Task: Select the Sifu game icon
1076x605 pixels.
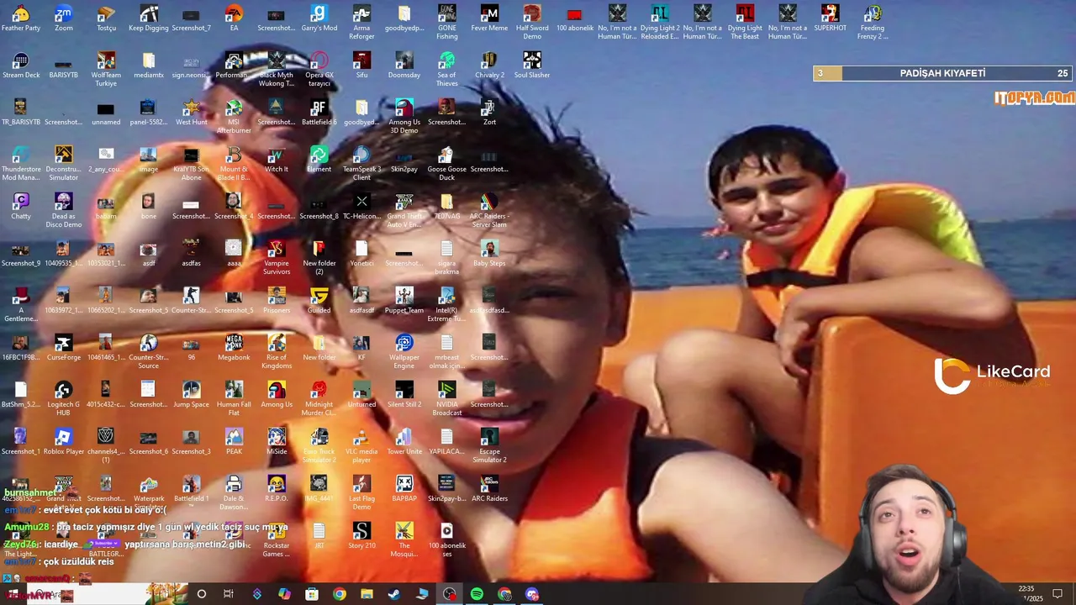Action: point(361,61)
